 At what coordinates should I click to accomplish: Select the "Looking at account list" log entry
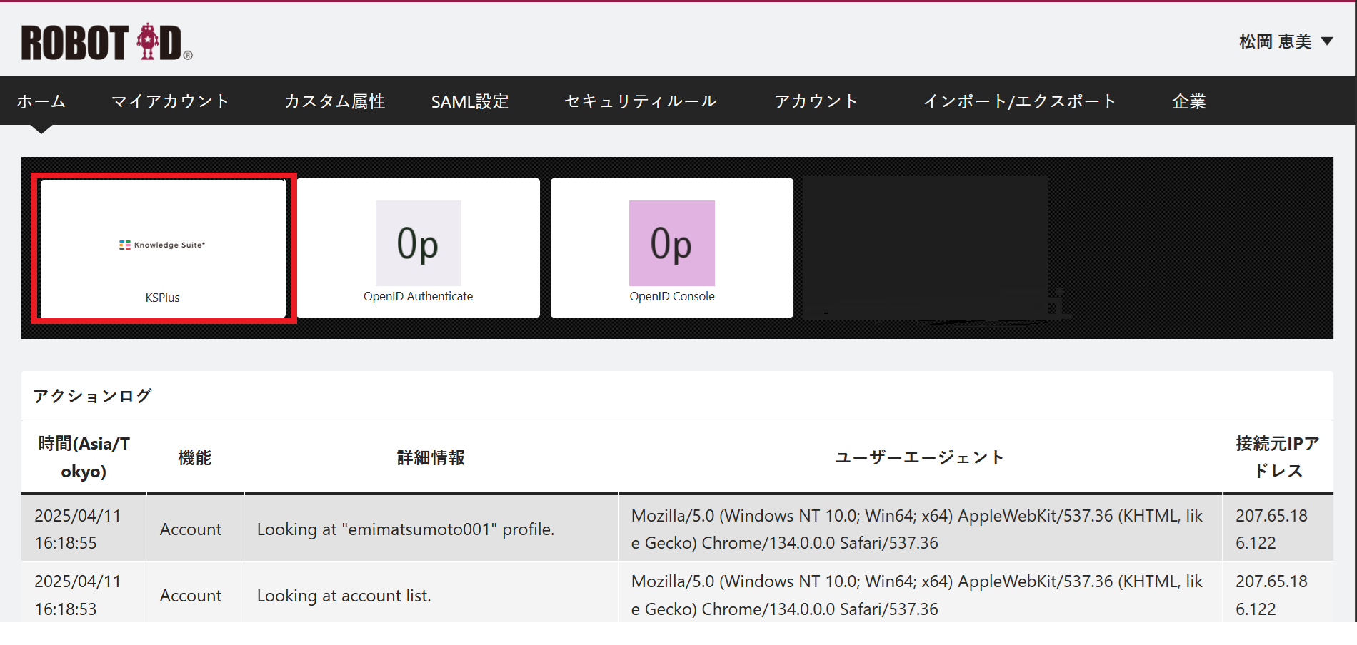(344, 596)
